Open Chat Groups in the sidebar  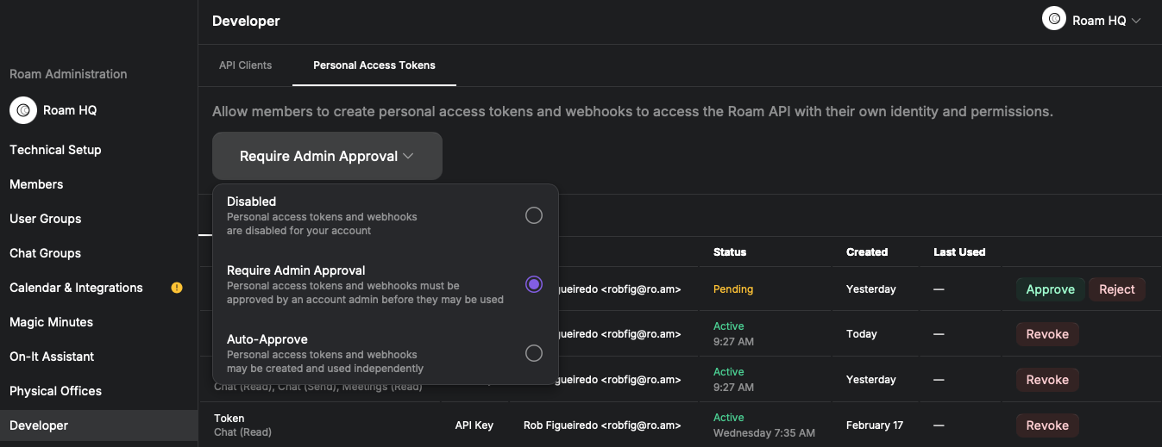coord(45,253)
